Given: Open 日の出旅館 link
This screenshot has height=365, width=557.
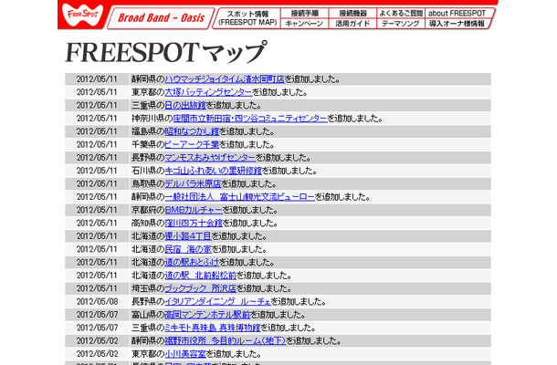Looking at the screenshot, I should [185, 106].
